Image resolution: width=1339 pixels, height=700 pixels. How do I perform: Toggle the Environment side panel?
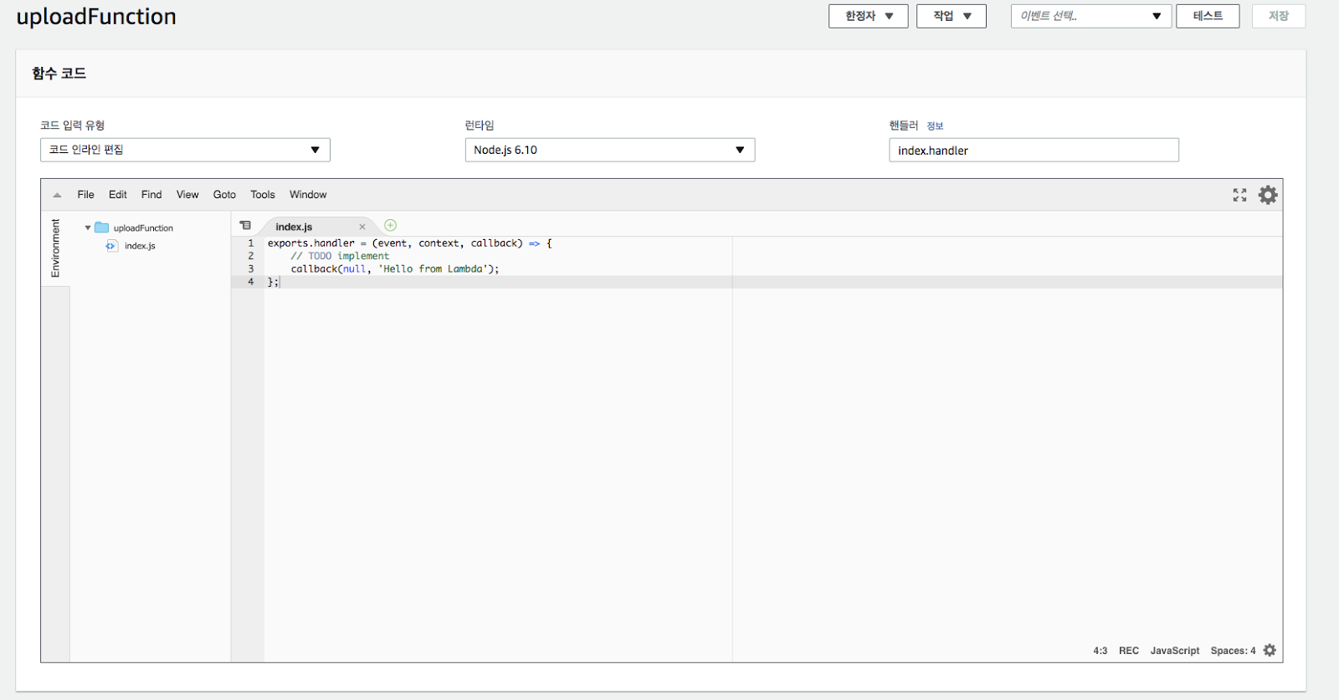pos(55,248)
